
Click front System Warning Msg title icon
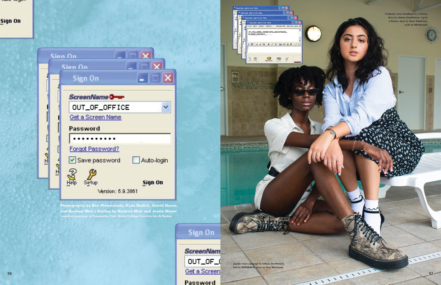pos(248,23)
